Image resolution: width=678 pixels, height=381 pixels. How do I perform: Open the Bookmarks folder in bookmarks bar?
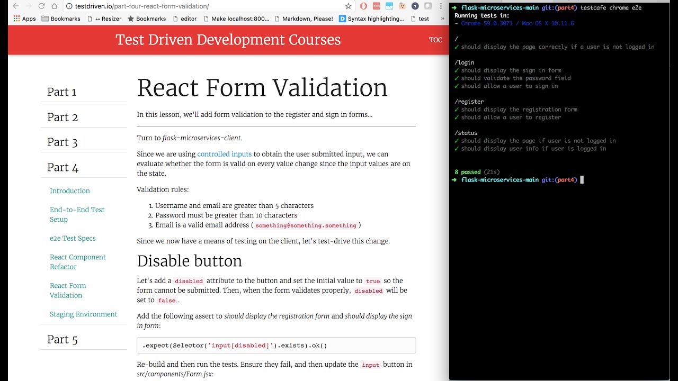pos(61,19)
